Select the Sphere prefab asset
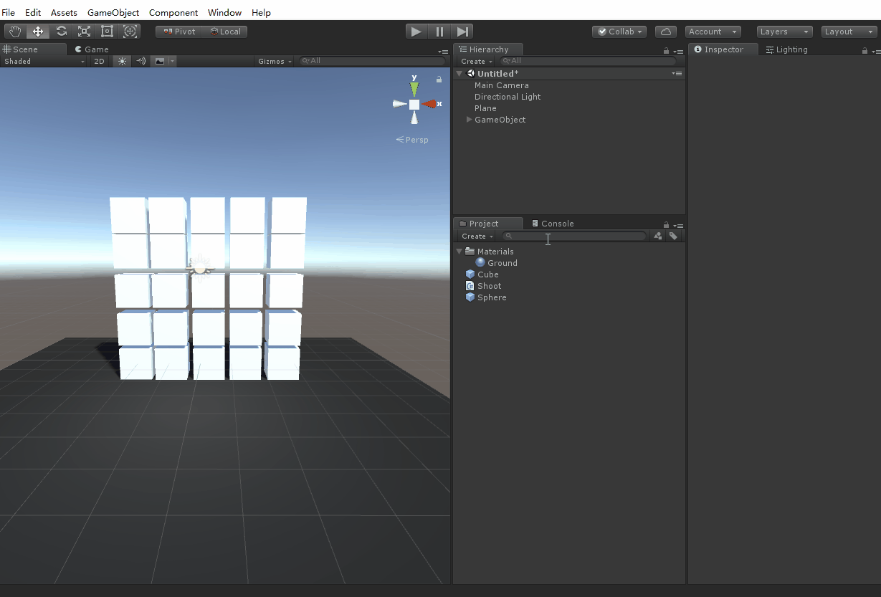The height and width of the screenshot is (597, 881). click(x=485, y=297)
